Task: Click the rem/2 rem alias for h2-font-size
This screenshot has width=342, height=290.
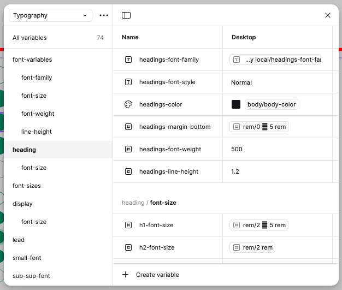Action: tap(252, 247)
